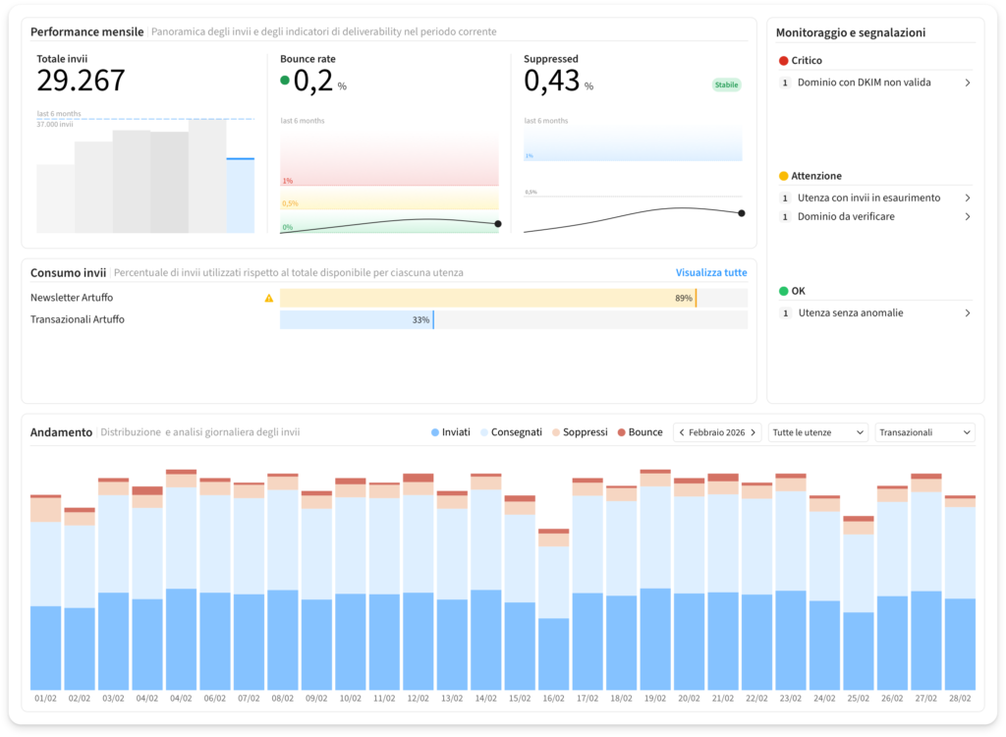Open the Tutte le utenze dropdown

(x=818, y=432)
